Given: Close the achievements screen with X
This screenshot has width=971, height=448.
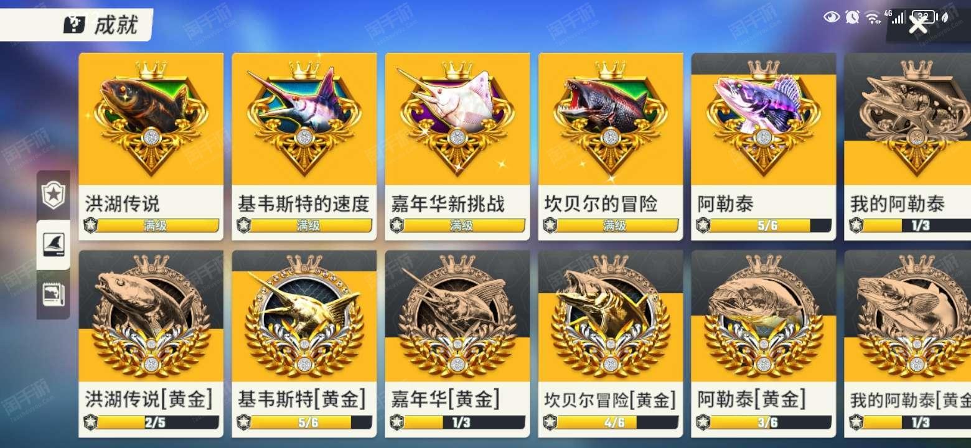Looking at the screenshot, I should coord(919,25).
